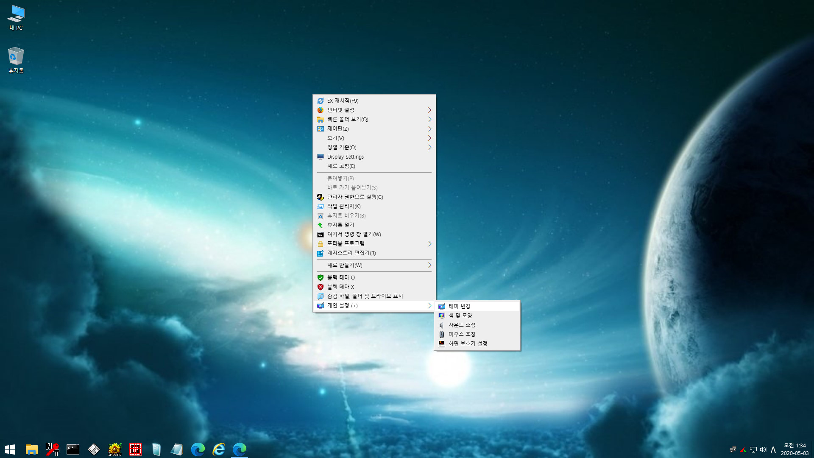The width and height of the screenshot is (814, 458).
Task: Click the green arrow icon beside 휴지통 열기
Action: click(x=321, y=225)
